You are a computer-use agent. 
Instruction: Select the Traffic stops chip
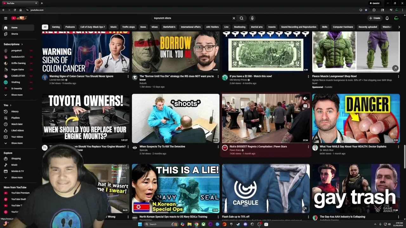pos(128,27)
